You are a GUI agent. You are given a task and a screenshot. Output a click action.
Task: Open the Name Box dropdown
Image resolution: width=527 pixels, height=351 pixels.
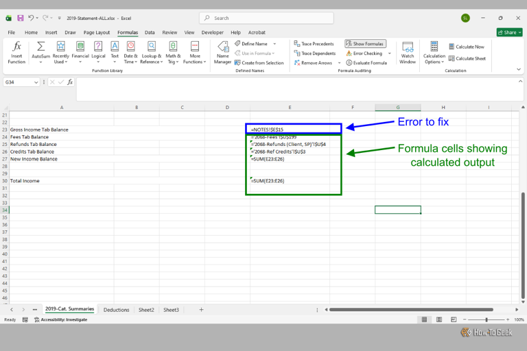click(x=36, y=82)
